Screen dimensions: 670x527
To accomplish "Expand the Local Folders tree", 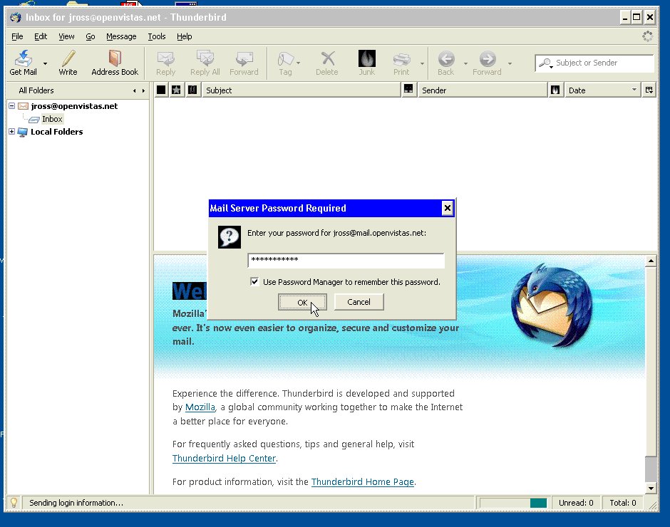I will 12,132.
